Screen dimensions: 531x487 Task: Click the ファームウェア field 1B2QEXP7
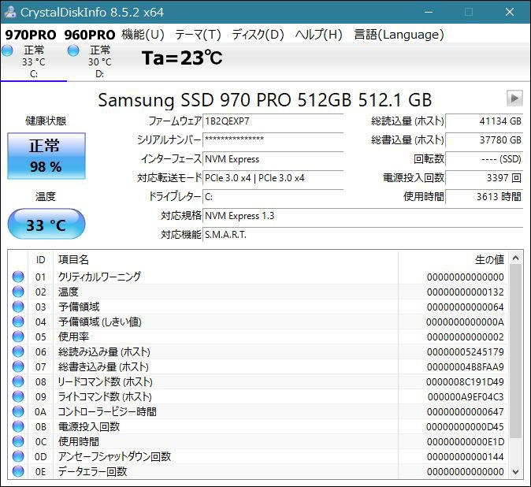(273, 121)
